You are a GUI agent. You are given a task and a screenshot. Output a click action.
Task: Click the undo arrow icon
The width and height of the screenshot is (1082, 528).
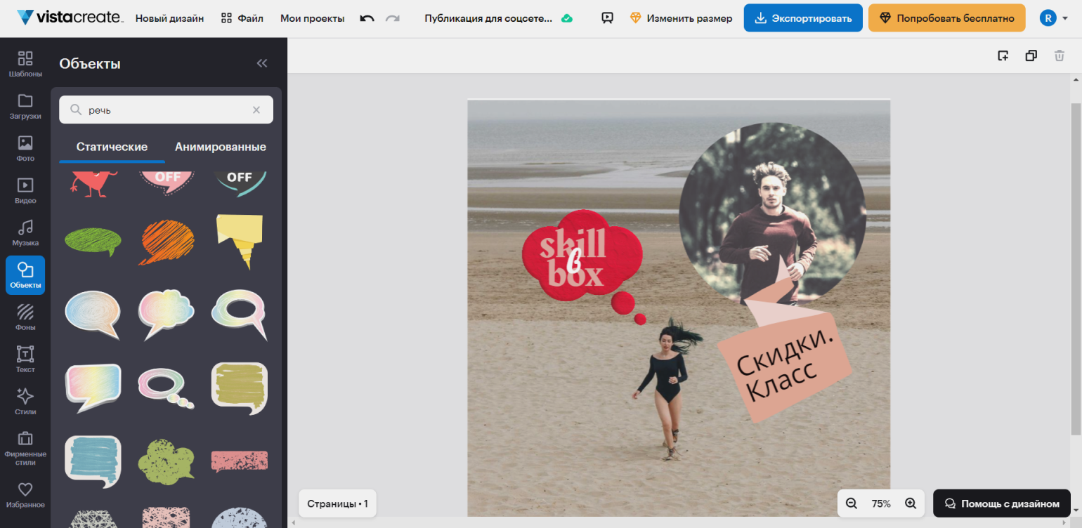point(367,18)
